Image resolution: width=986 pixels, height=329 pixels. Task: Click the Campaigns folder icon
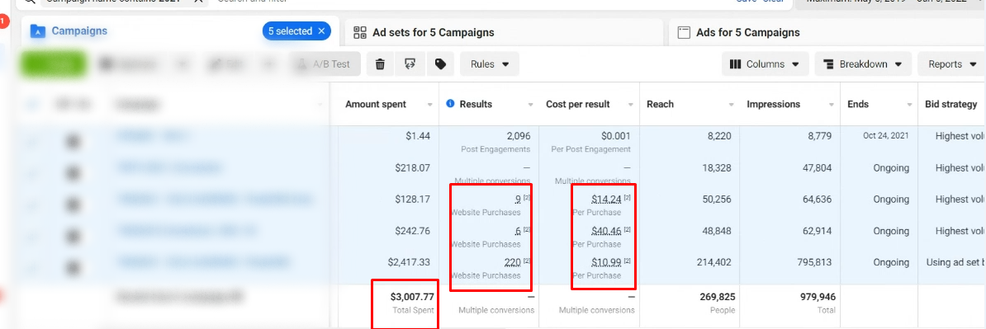[x=38, y=31]
